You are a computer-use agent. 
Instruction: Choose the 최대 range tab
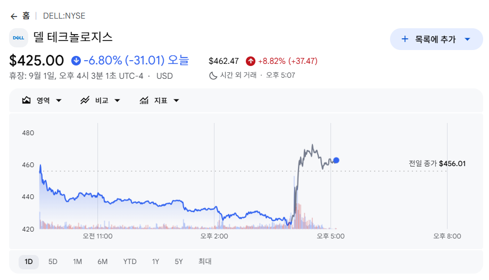pos(205,261)
